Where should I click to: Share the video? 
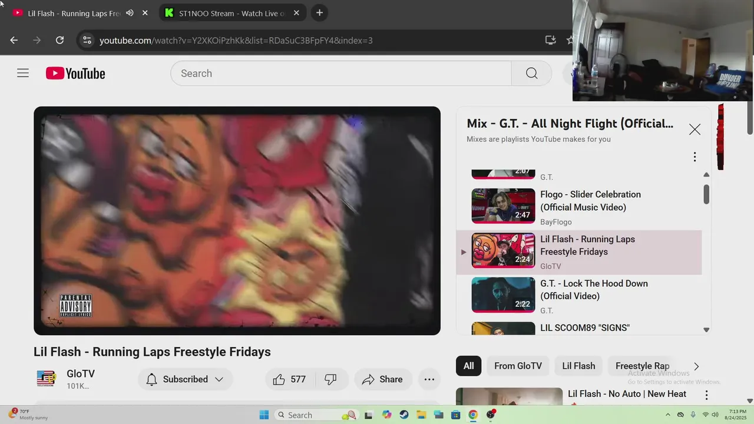(x=382, y=379)
